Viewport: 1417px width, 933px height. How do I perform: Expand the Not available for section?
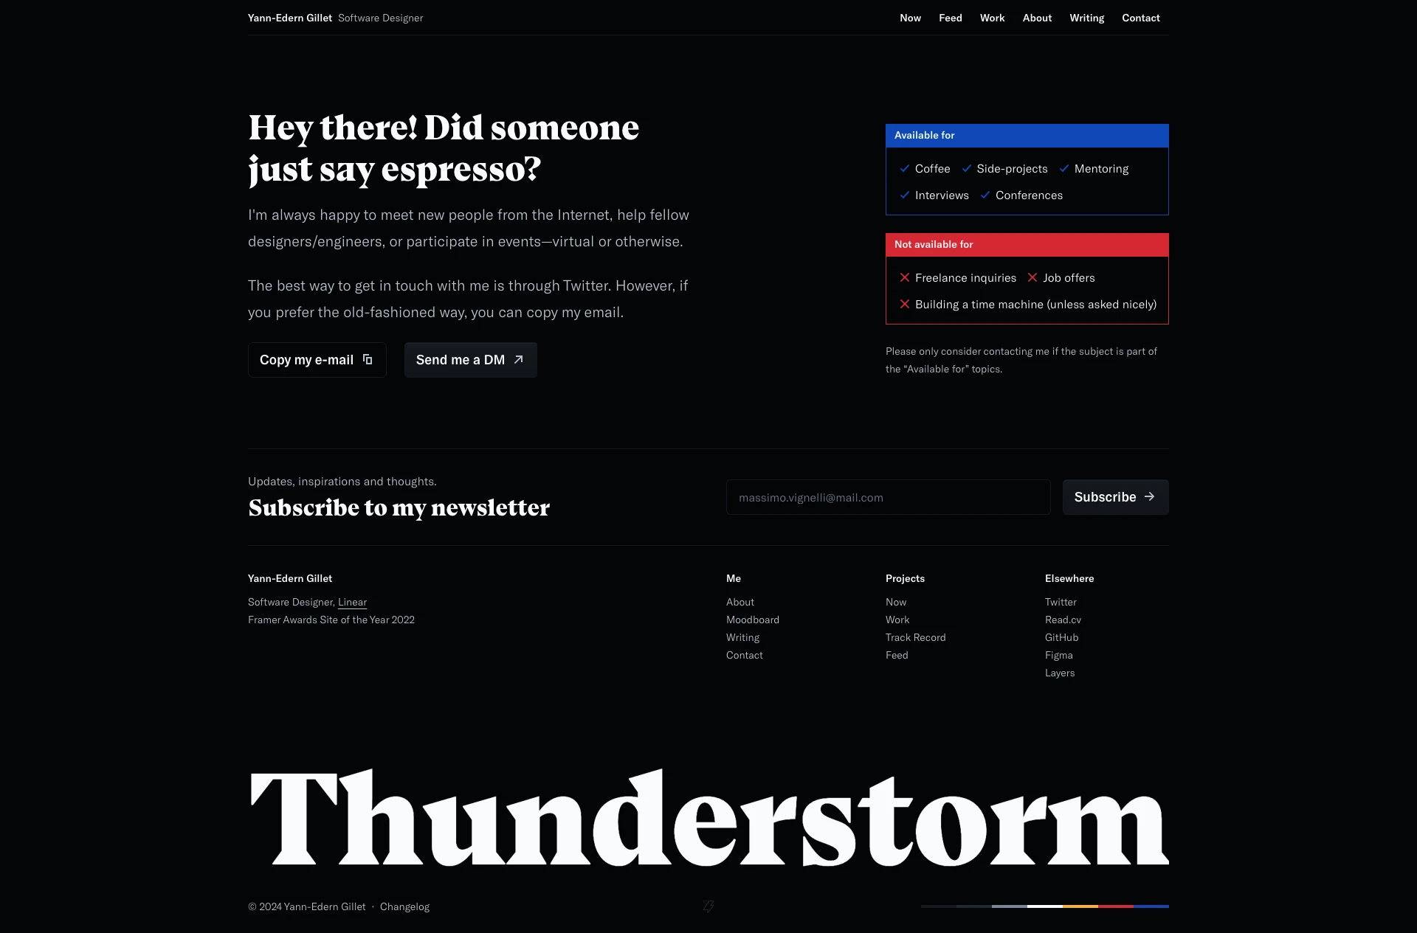(x=1027, y=245)
